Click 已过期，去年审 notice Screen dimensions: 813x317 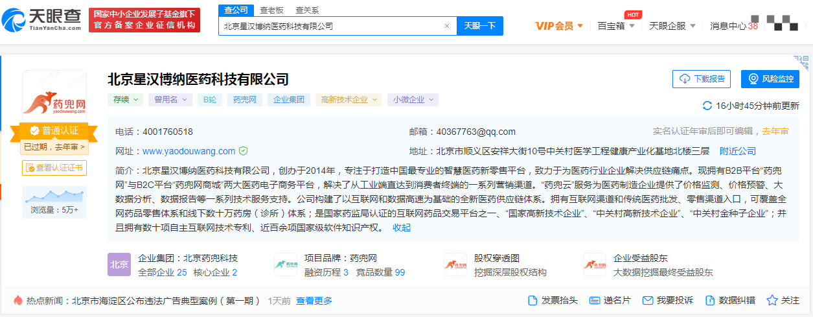[54, 147]
